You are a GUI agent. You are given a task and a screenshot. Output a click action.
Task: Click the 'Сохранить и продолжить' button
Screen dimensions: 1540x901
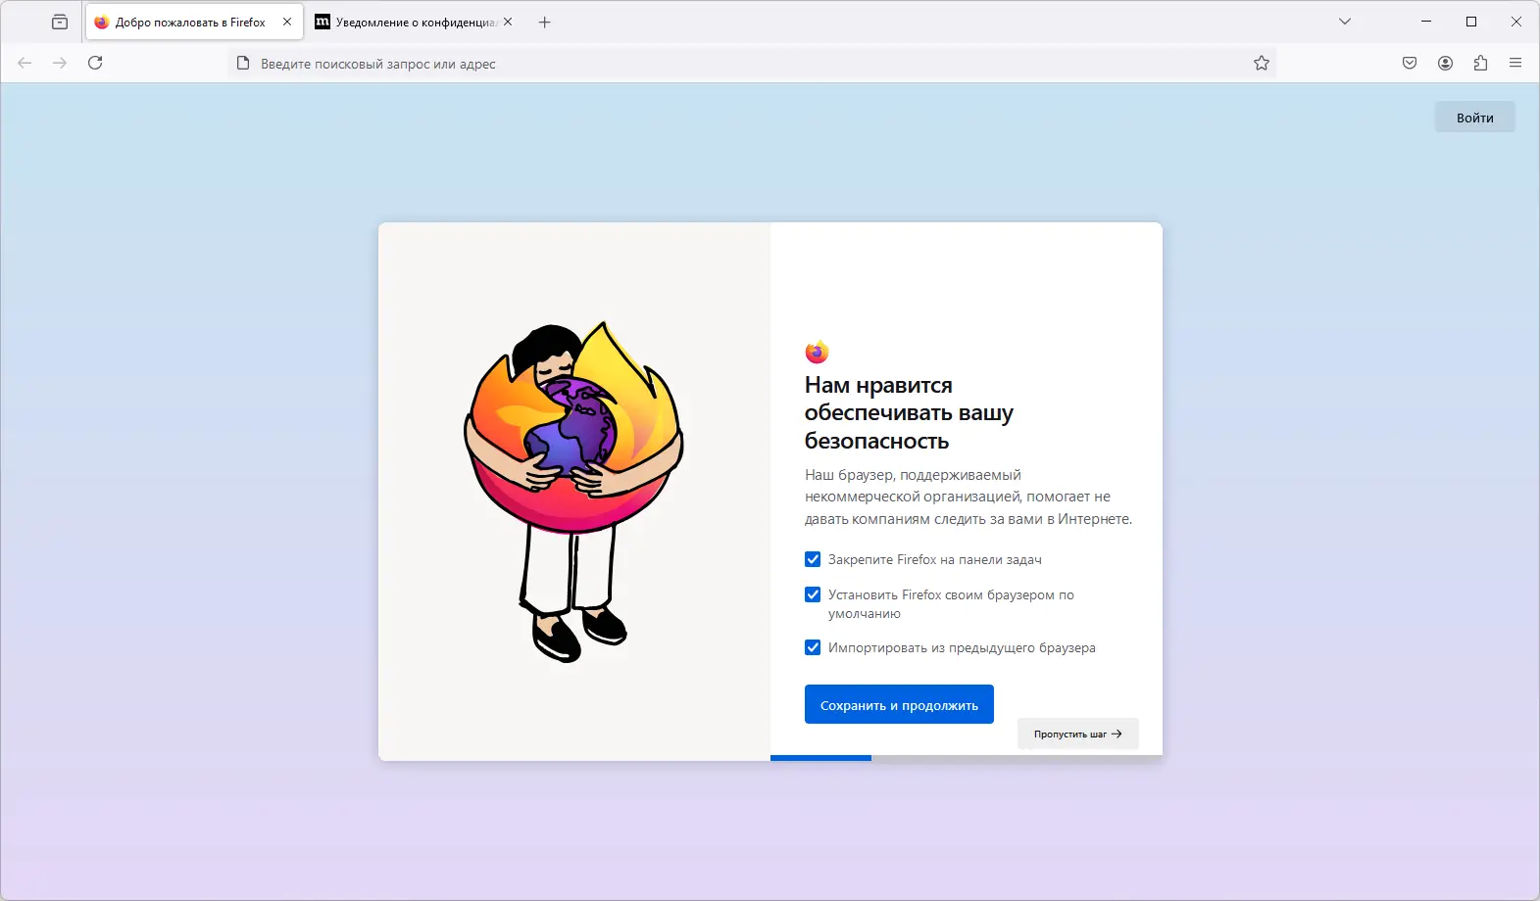(899, 704)
